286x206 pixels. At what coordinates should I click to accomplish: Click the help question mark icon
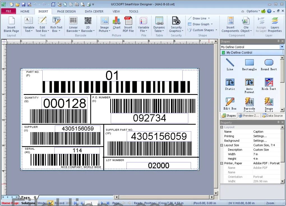pos(269,11)
